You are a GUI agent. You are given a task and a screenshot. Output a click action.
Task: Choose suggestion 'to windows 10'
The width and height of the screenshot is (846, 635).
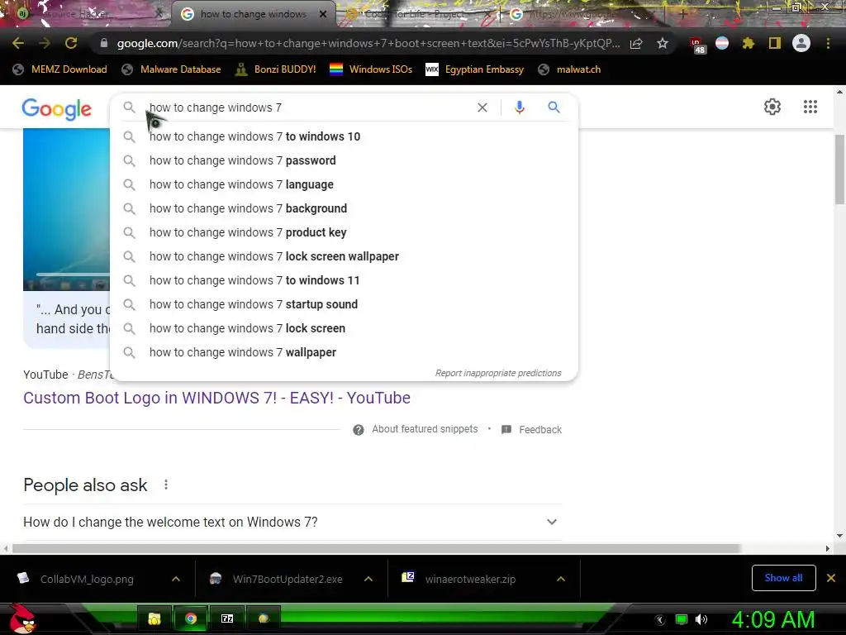pyautogui.click(x=344, y=136)
